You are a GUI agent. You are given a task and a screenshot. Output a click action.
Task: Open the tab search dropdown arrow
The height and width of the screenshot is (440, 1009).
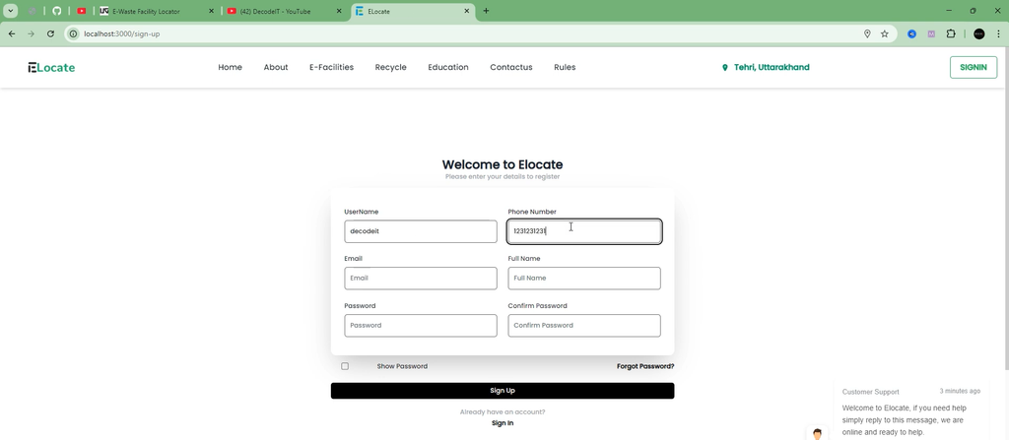point(11,11)
